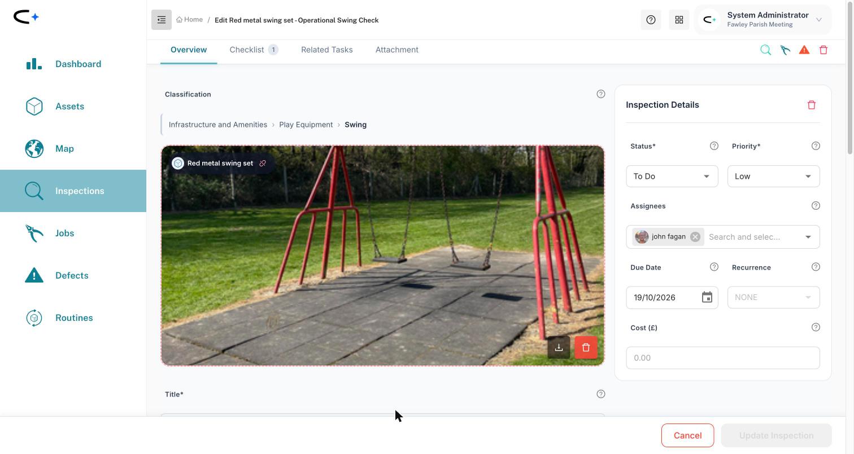Open Defects in sidebar
Image resolution: width=854 pixels, height=454 pixels.
73,276
